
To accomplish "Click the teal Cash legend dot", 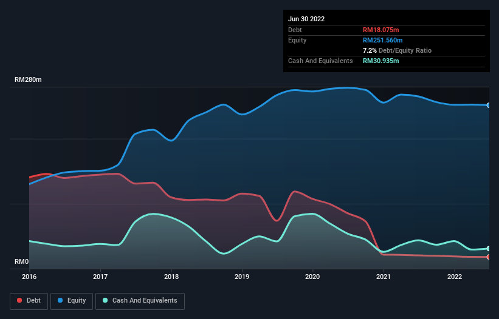I will 105,300.
